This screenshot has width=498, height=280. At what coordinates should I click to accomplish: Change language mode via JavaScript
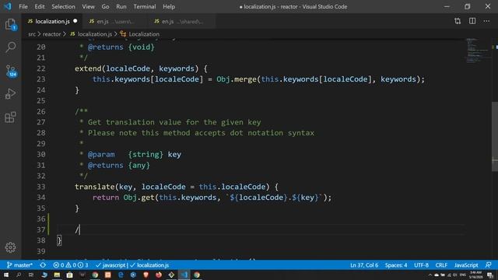466,265
